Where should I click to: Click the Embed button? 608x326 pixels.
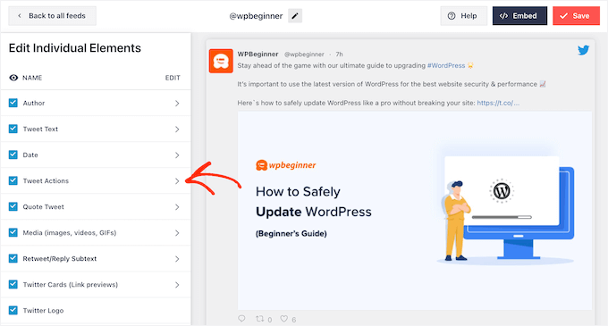click(x=519, y=16)
